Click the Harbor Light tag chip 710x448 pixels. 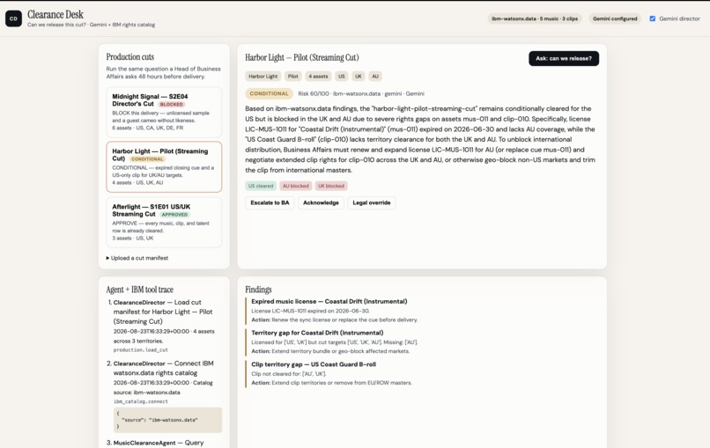coord(263,77)
